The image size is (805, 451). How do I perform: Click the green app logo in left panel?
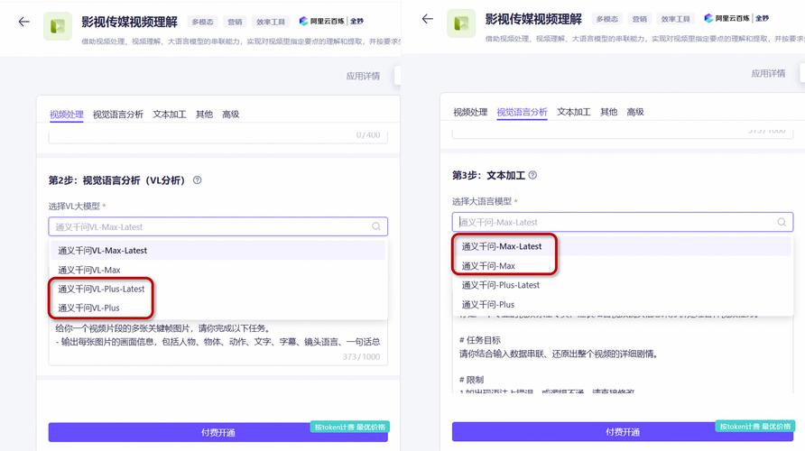pyautogui.click(x=58, y=25)
